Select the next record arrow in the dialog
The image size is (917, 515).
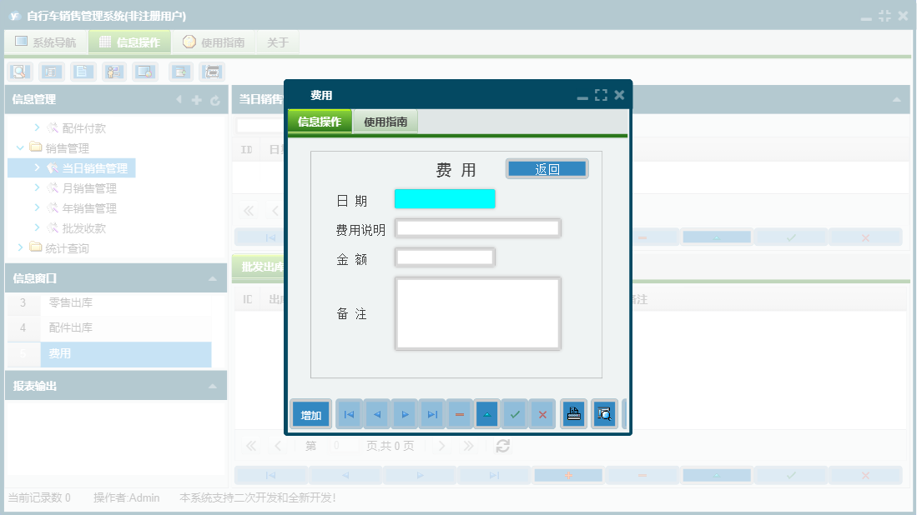pyautogui.click(x=404, y=413)
